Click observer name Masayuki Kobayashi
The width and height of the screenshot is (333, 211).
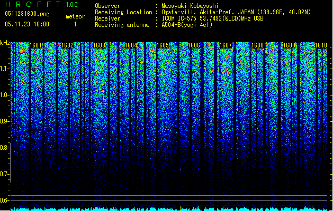[190, 6]
